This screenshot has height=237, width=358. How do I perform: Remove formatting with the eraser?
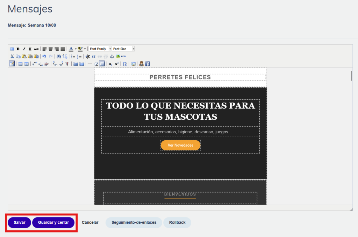(x=96, y=64)
